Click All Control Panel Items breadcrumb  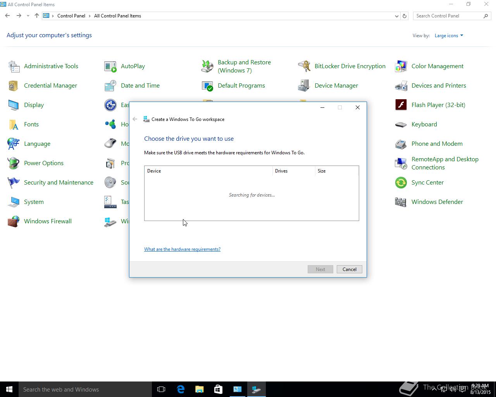117,16
